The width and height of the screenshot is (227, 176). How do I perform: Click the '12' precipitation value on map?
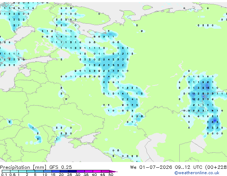(194, 99)
